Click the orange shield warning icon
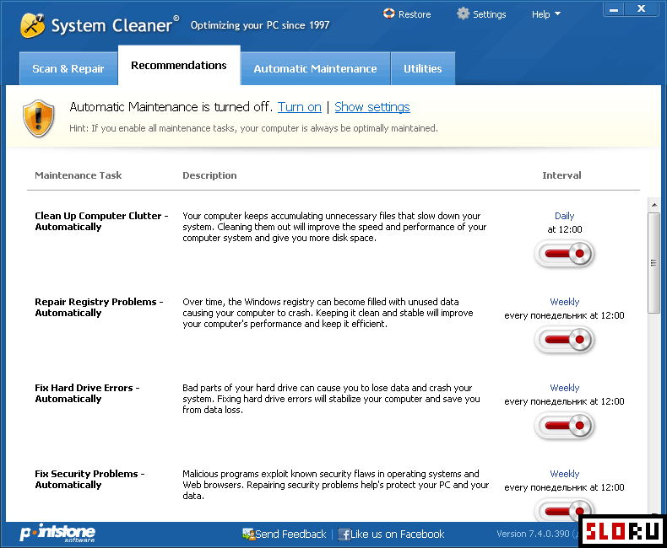The width and height of the screenshot is (667, 548). click(38, 119)
